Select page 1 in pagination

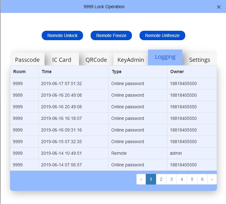click(x=151, y=179)
